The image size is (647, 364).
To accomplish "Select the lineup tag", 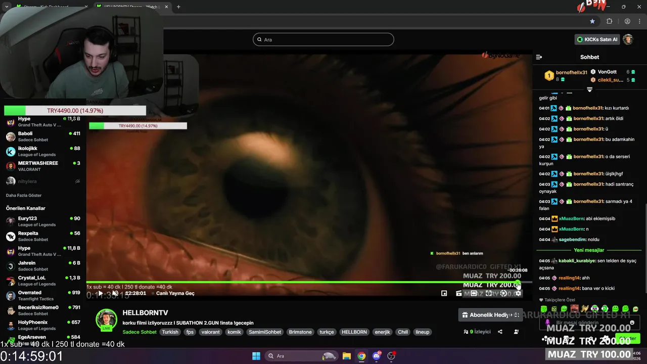I will click(x=422, y=332).
